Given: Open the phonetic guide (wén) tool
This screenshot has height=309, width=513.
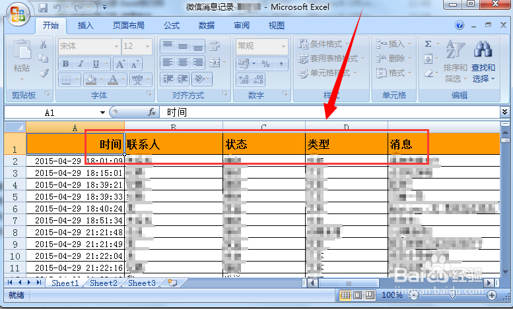Looking at the screenshot, I should coord(137,80).
